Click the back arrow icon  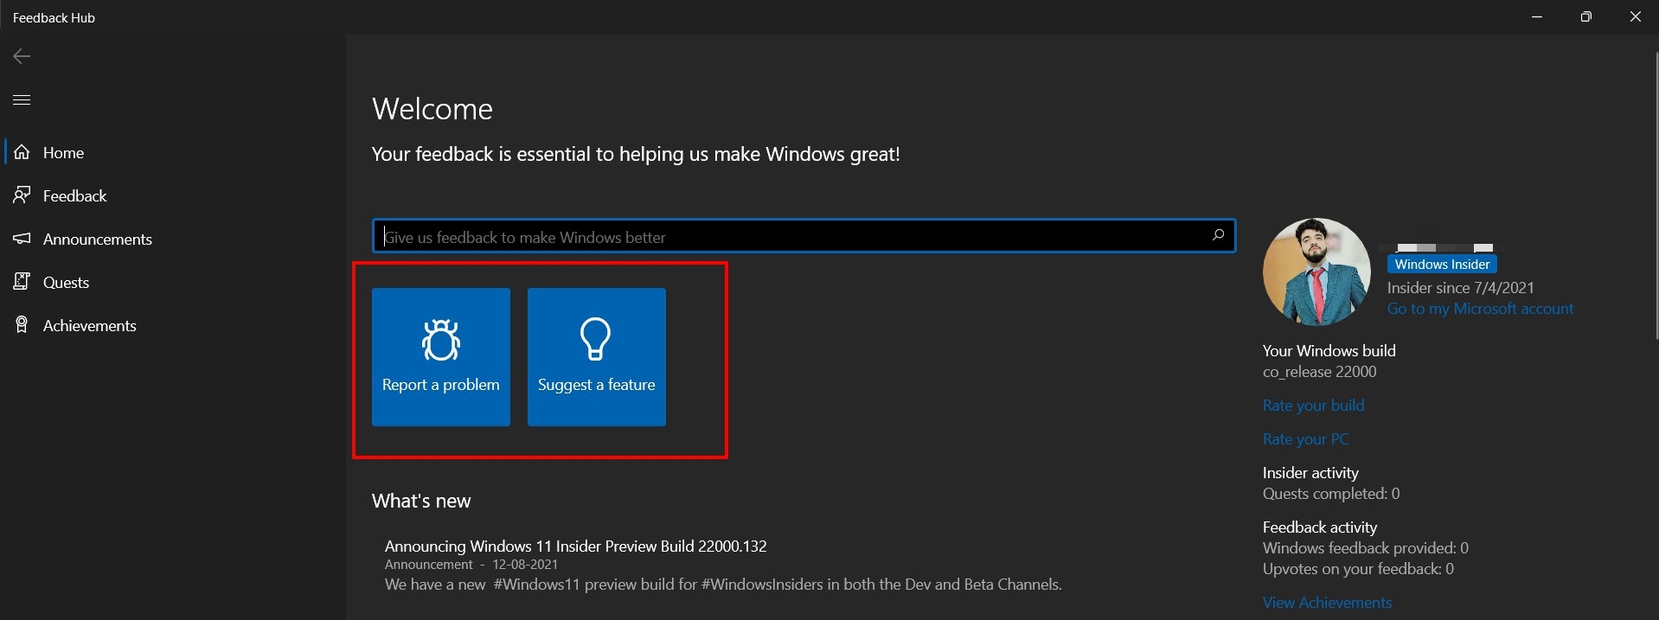(22, 56)
